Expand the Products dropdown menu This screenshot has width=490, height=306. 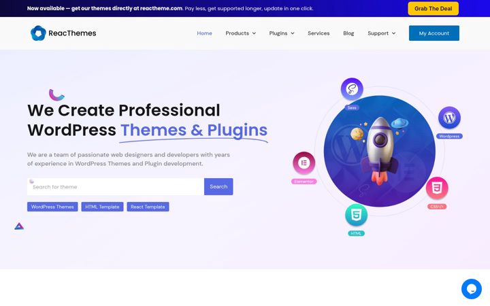pyautogui.click(x=241, y=33)
